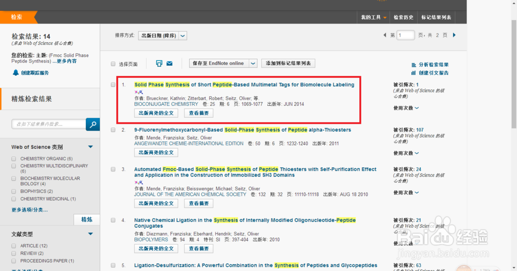
Task: Collapse the document types section
Action: click(x=90, y=234)
